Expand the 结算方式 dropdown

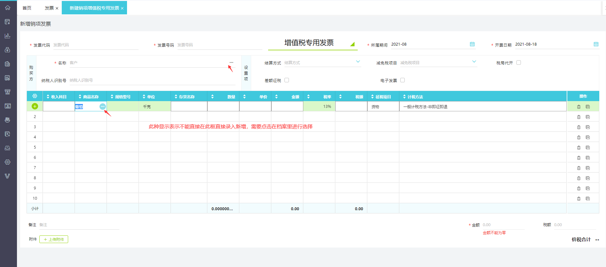point(358,62)
